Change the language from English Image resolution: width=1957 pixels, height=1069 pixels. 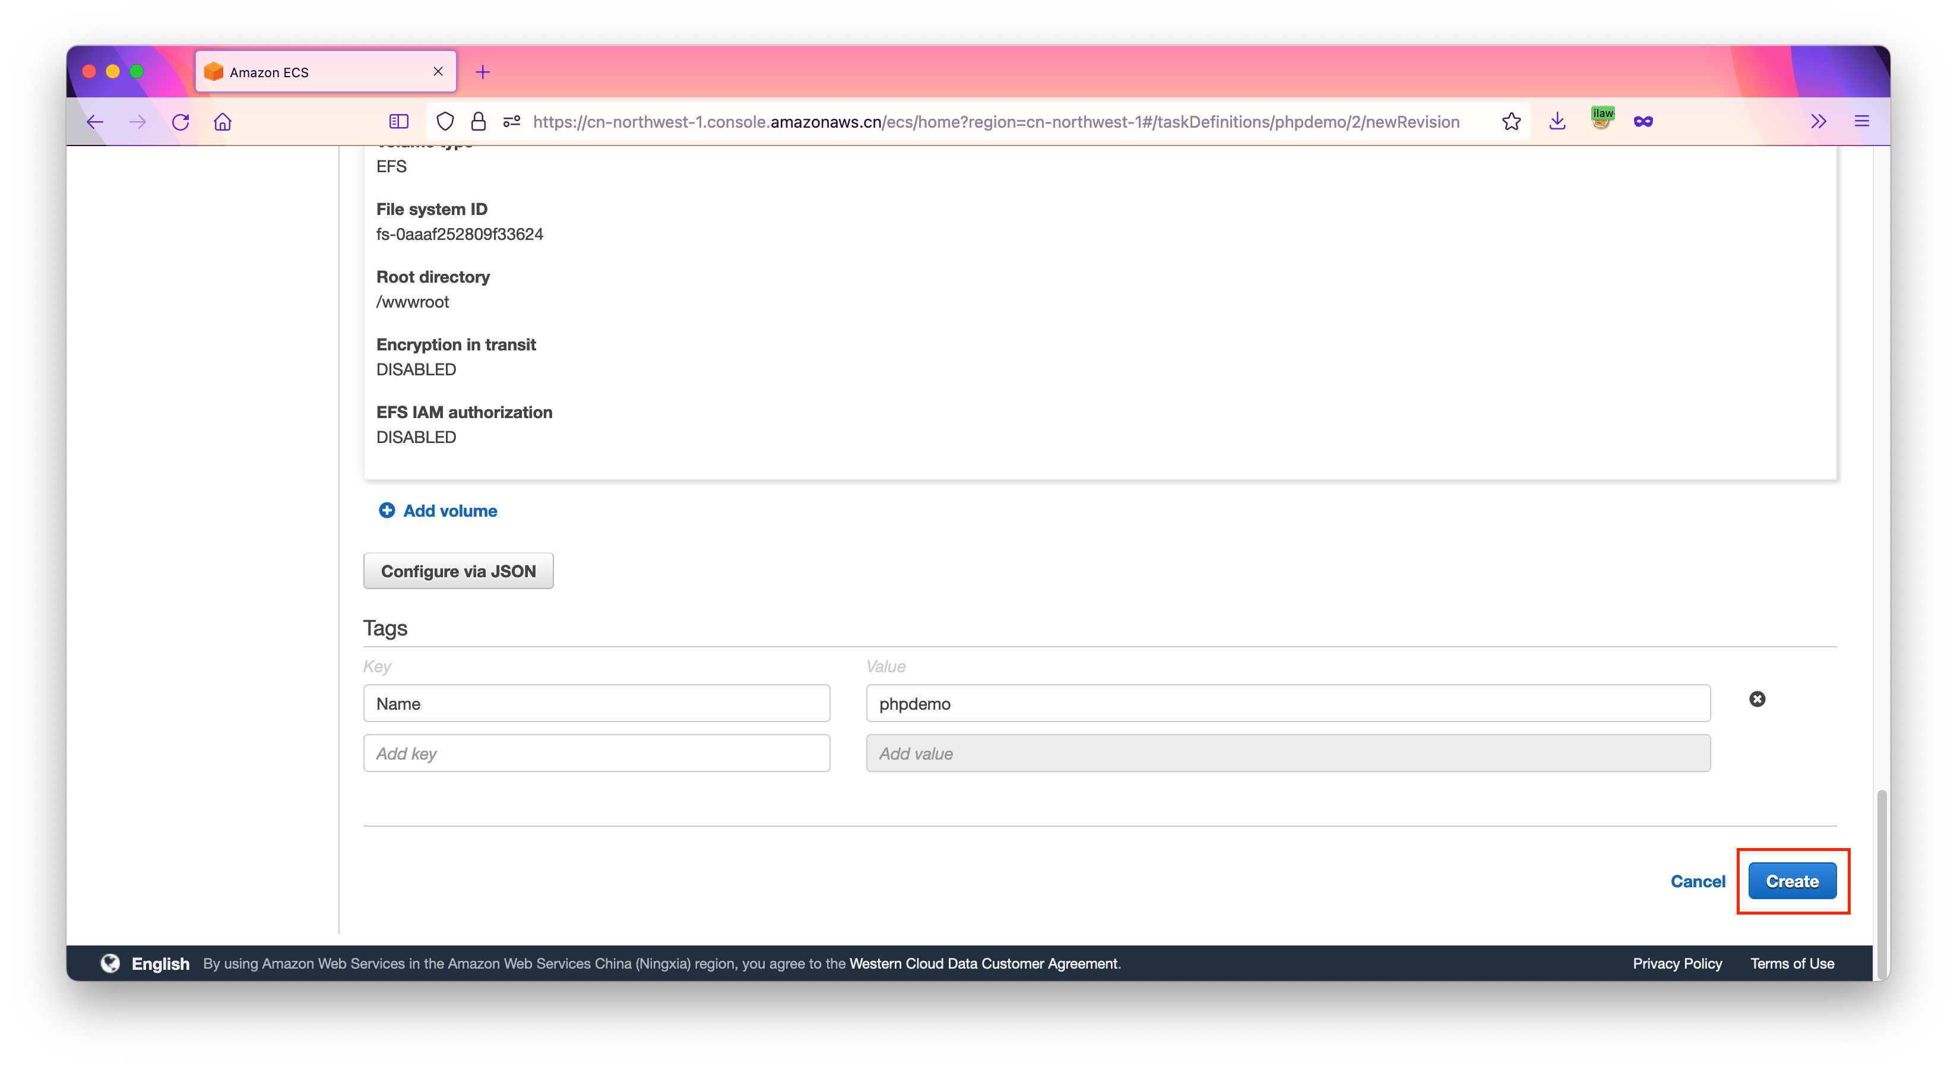click(x=160, y=963)
